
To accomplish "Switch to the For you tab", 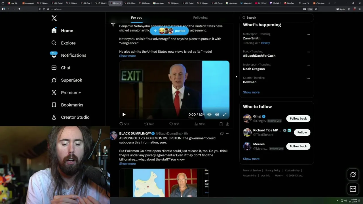I will pos(137,18).
